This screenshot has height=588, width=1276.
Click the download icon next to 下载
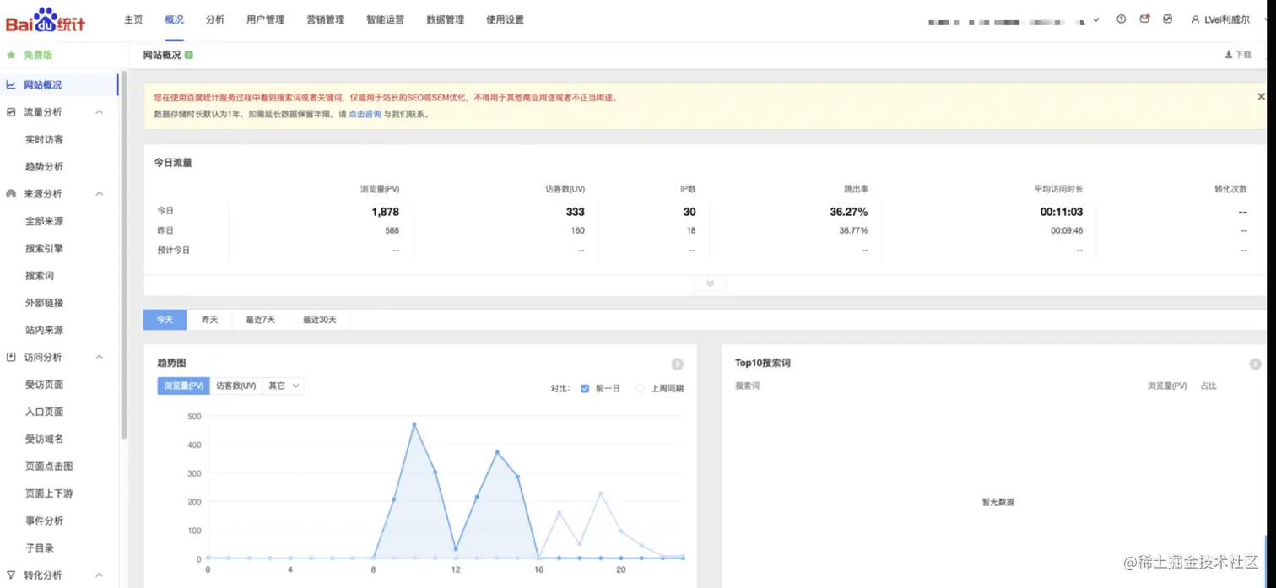1229,55
